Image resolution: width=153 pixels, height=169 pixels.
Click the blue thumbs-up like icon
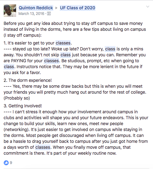6,163
